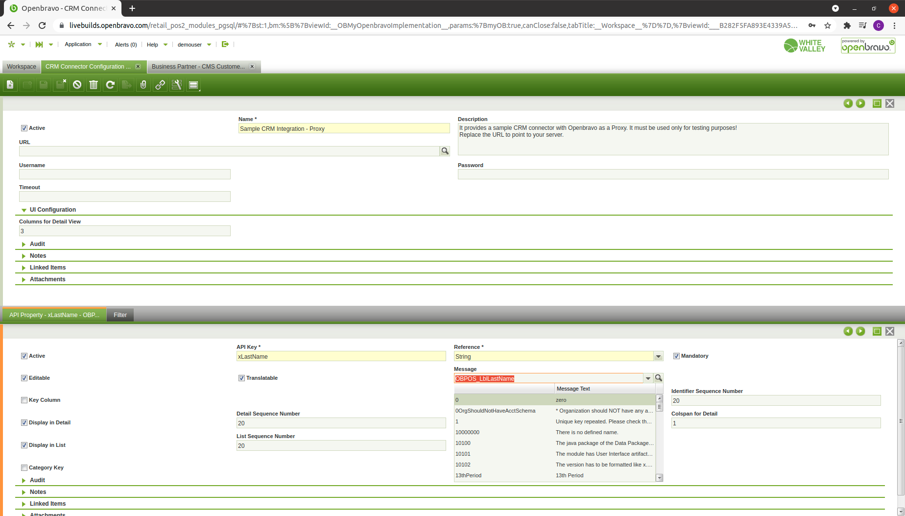The height and width of the screenshot is (516, 905).
Task: Open attachments with the paperclip icon
Action: (x=143, y=85)
